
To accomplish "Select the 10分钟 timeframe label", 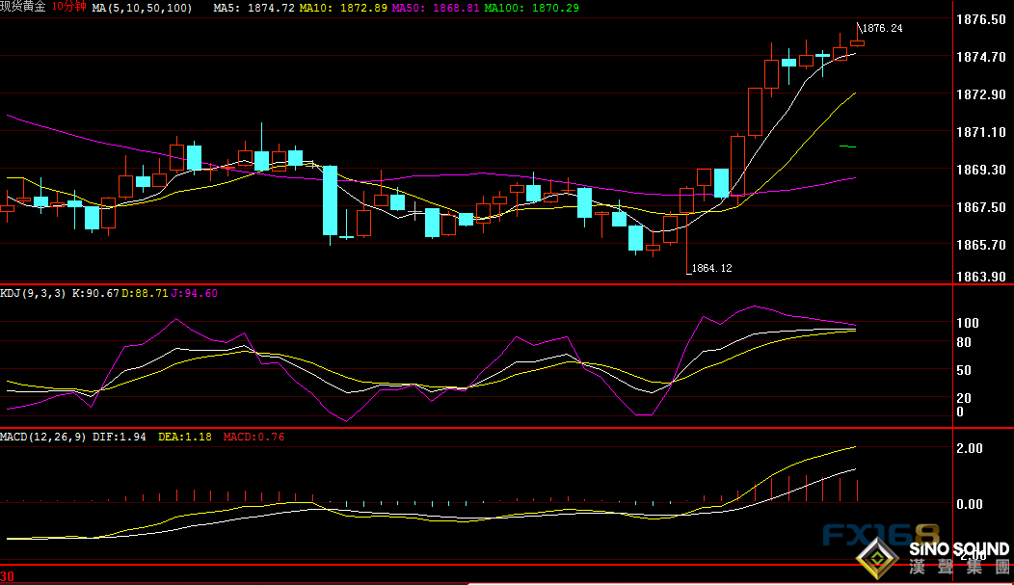I will coord(69,8).
